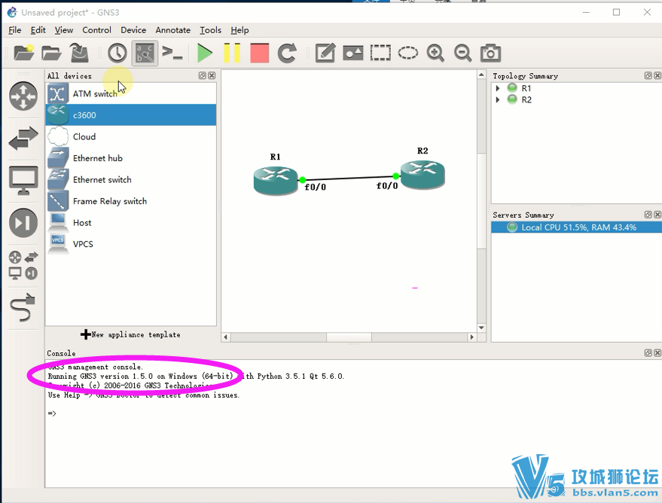Click the Insert a picture icon
662x503 pixels.
[x=353, y=53]
